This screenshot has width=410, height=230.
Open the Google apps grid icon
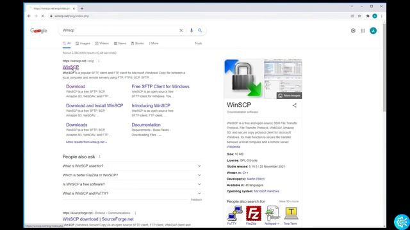[x=363, y=31]
